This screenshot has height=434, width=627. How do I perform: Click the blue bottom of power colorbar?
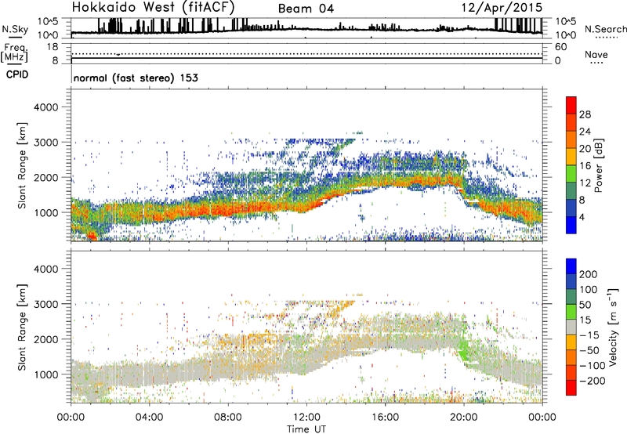point(571,225)
